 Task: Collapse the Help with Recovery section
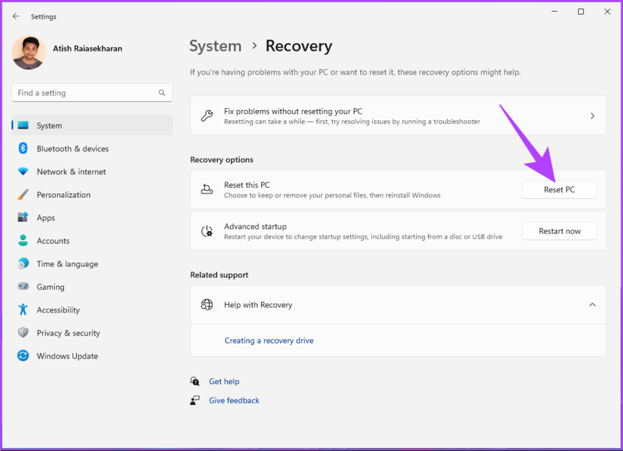click(x=592, y=305)
